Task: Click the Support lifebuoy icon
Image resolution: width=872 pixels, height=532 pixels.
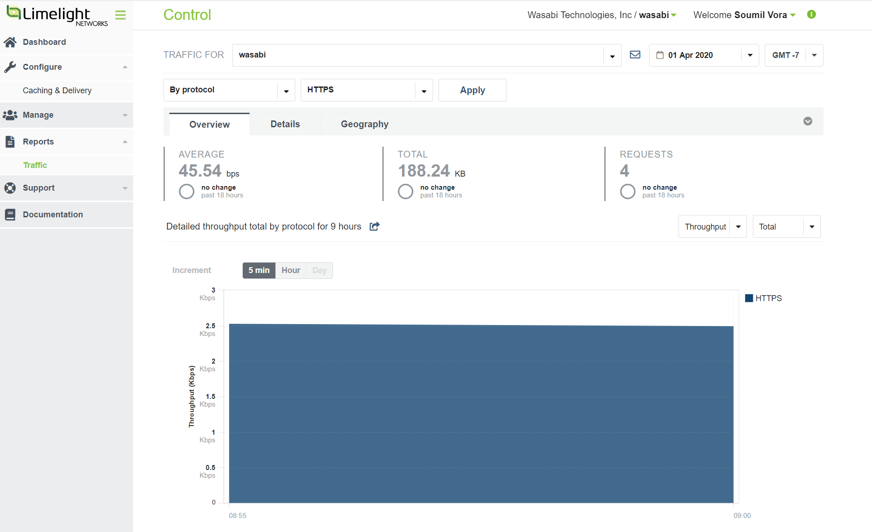Action: pyautogui.click(x=10, y=188)
